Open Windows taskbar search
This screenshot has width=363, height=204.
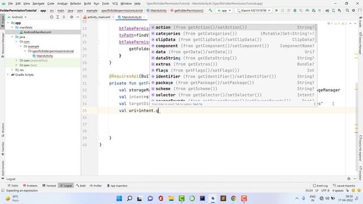pos(130,198)
